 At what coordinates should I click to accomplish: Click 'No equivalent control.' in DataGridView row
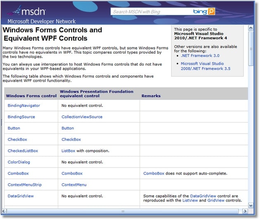(x=82, y=196)
